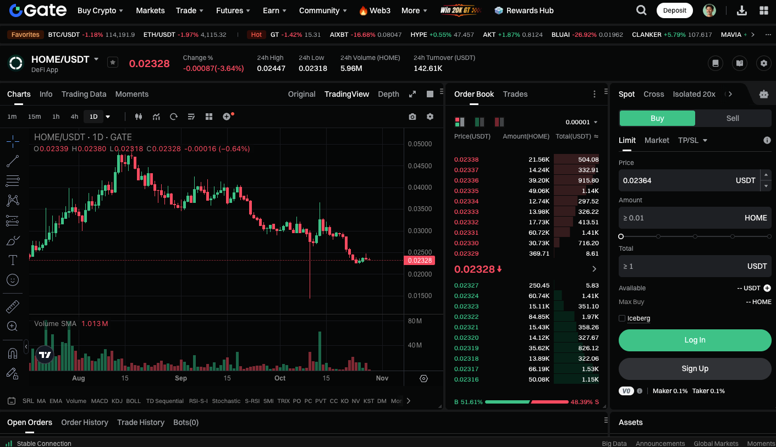
Task: Show both bids and asks in order book
Action: [460, 122]
